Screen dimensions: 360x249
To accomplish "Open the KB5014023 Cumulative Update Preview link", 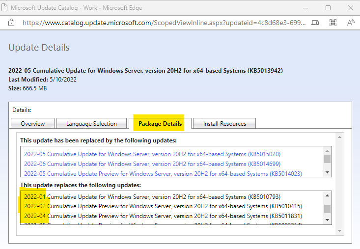I will coord(163,174).
